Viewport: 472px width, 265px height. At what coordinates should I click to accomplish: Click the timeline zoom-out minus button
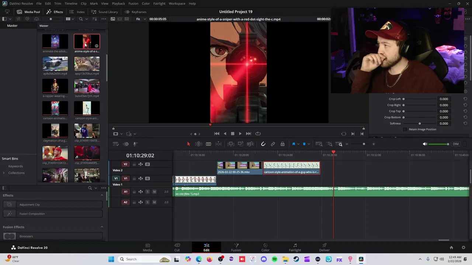click(x=347, y=144)
